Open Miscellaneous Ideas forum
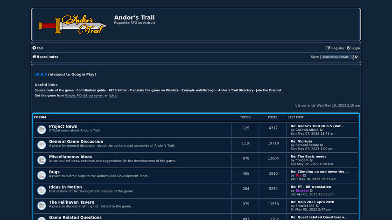Image resolution: width=392 pixels, height=220 pixels. [x=70, y=157]
